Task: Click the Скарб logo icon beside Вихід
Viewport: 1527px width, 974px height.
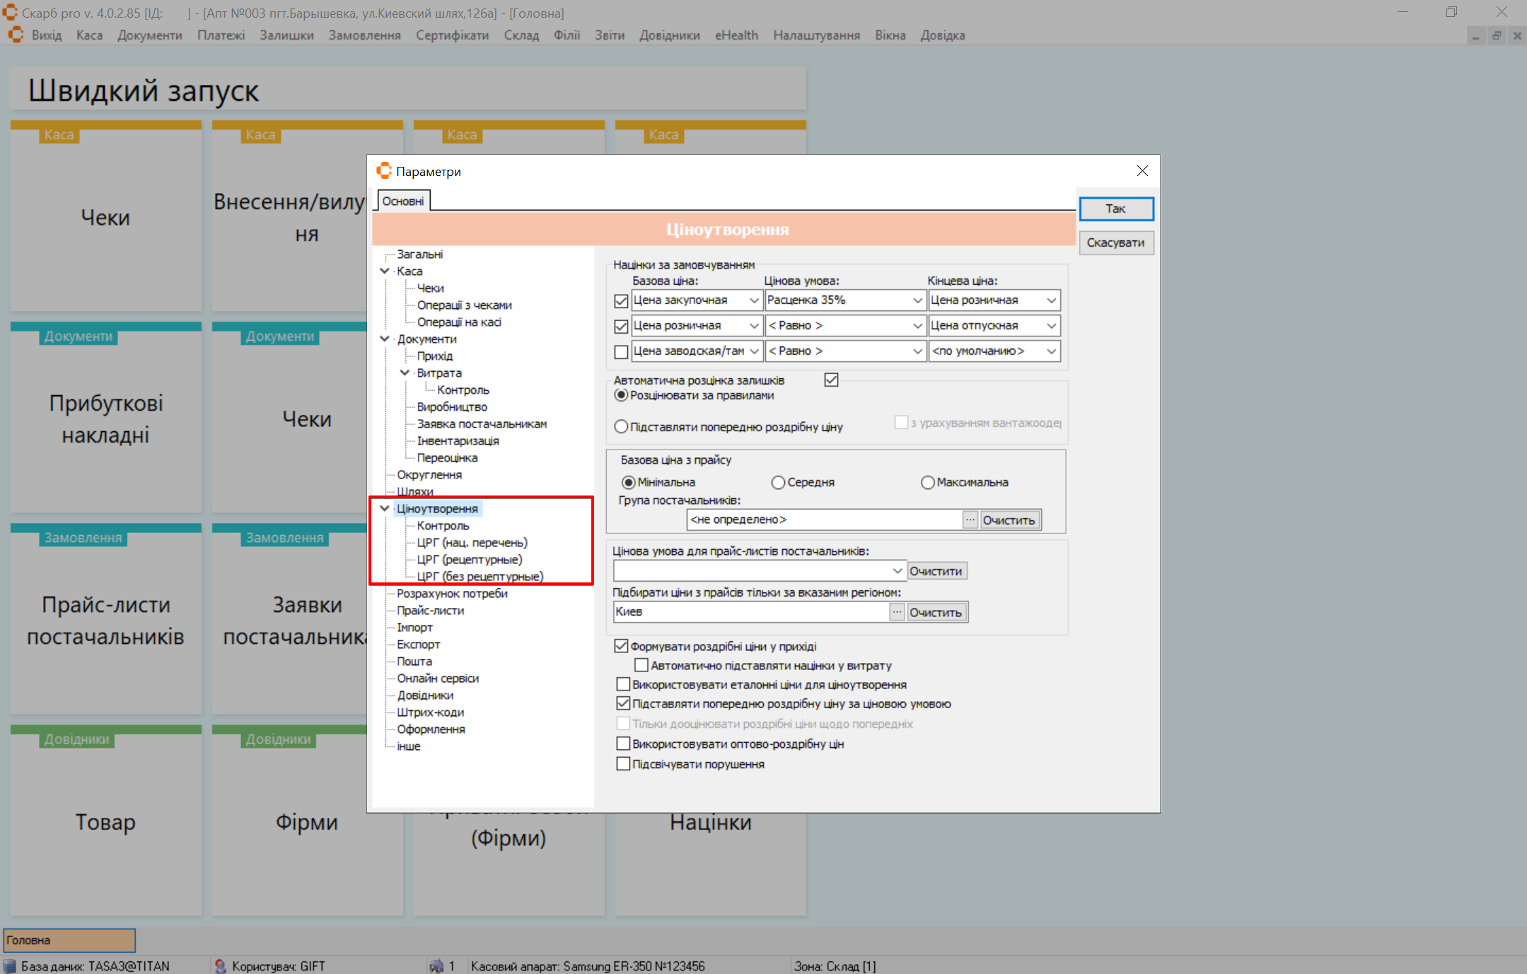Action: tap(16, 35)
